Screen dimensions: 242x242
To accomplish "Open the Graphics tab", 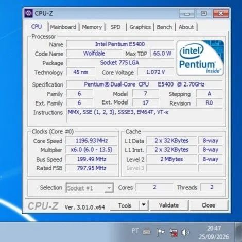I will 140,27.
